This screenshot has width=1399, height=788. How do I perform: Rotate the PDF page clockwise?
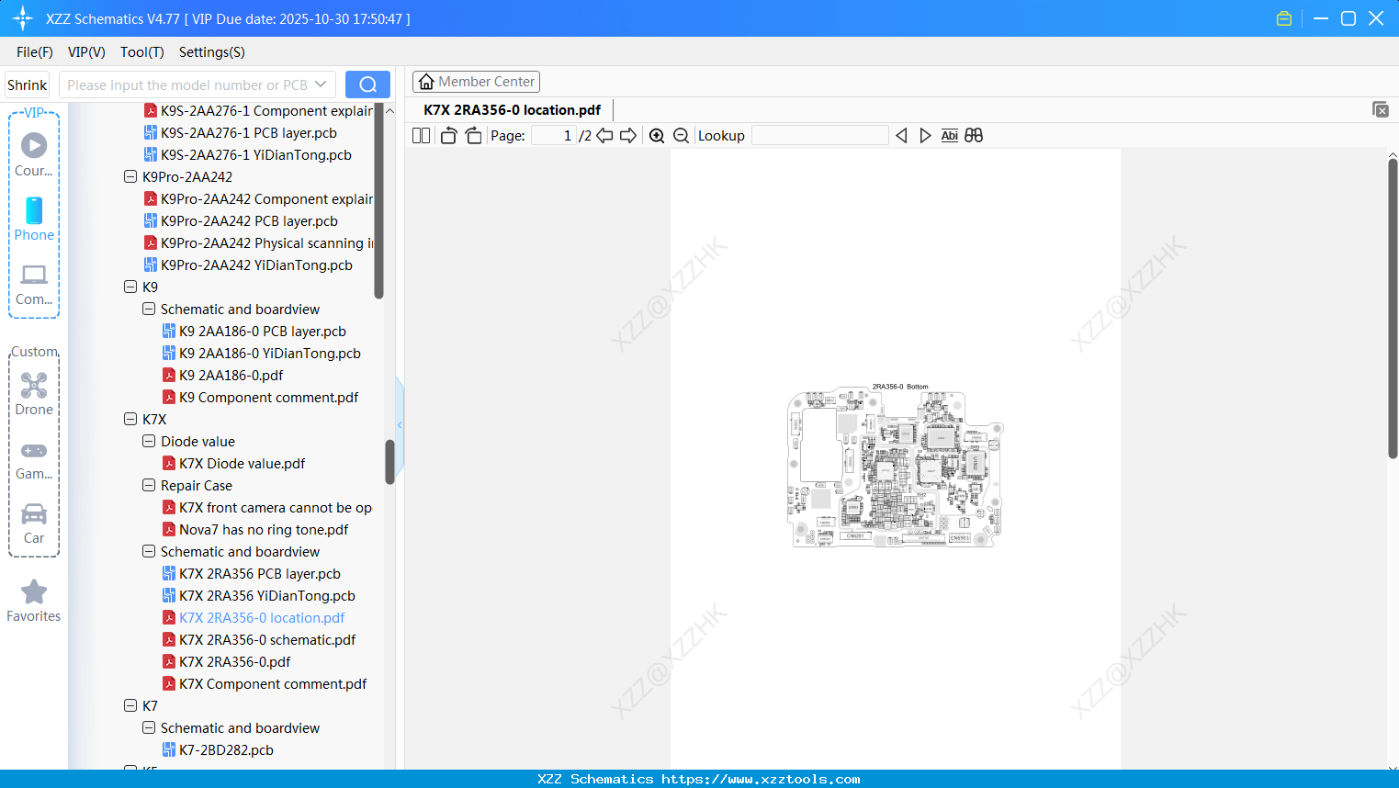473,135
